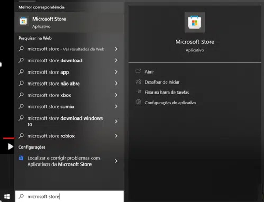Expand 'microsoft store não abre' chevron

click(116, 84)
